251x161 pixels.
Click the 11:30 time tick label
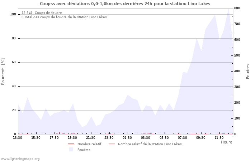point(219,138)
